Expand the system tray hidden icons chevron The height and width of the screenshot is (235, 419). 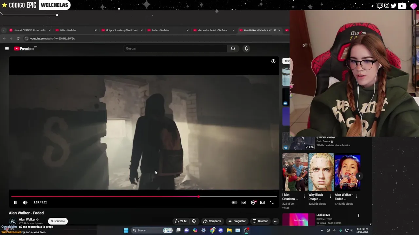(322, 230)
